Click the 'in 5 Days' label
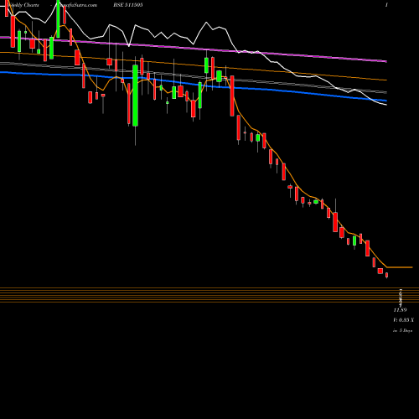 click(x=402, y=330)
